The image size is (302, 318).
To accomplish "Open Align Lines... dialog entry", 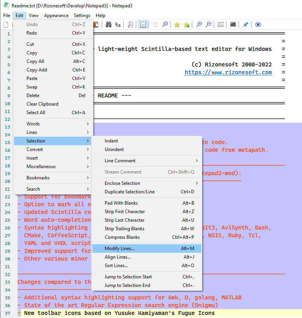I will (x=147, y=257).
